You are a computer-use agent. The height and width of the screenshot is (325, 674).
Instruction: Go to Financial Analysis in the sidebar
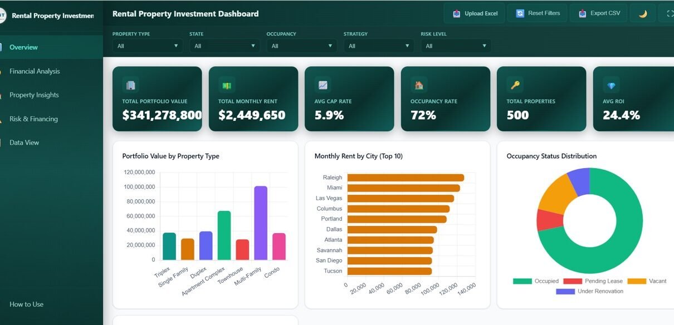pyautogui.click(x=35, y=71)
